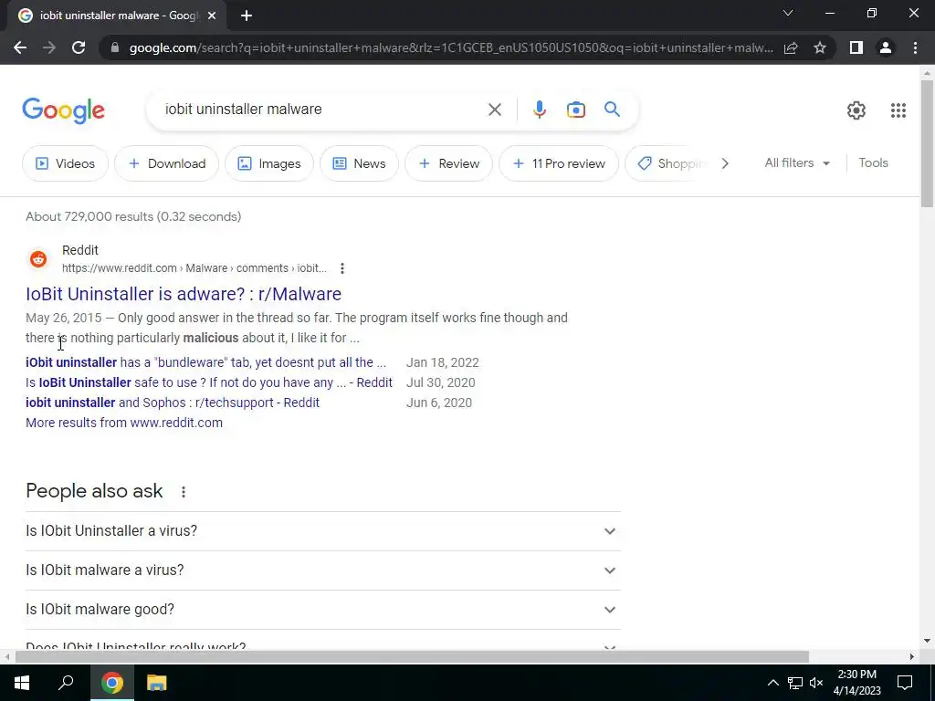Open the People also ask options menu

[184, 492]
